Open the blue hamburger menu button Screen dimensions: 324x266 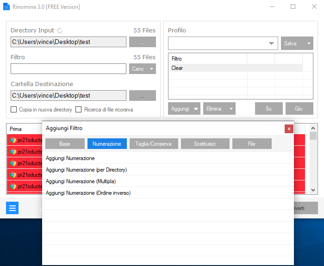click(12, 208)
